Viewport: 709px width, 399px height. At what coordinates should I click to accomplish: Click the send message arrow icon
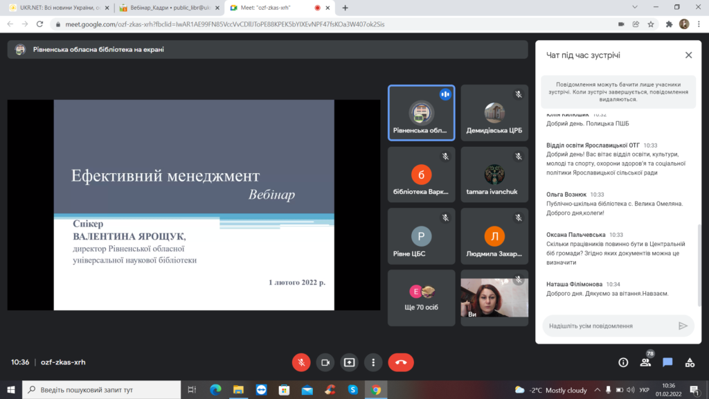(683, 326)
